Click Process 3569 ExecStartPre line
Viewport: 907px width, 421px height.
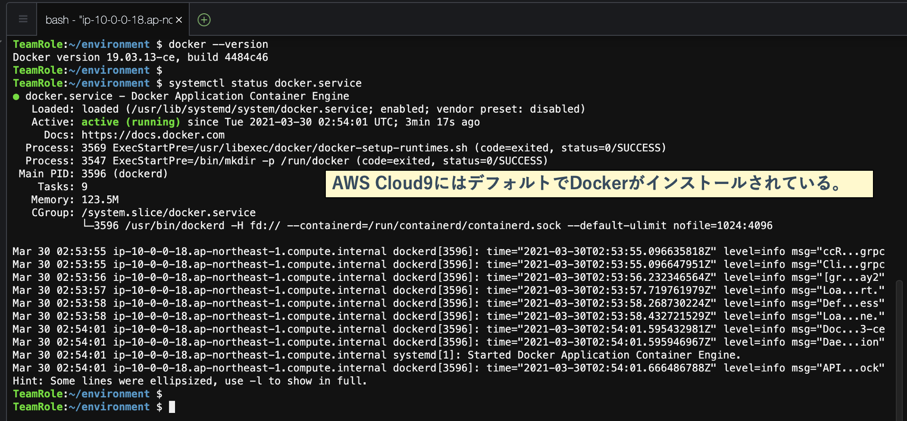(x=346, y=148)
